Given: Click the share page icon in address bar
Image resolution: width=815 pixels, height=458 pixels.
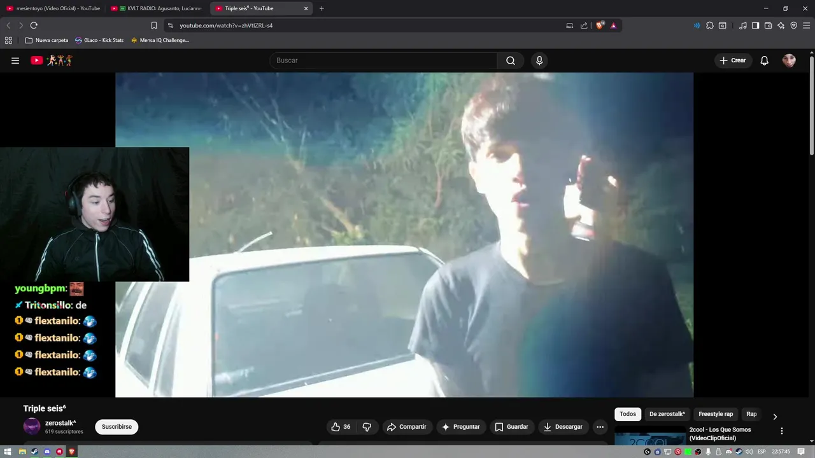Looking at the screenshot, I should coord(584,25).
